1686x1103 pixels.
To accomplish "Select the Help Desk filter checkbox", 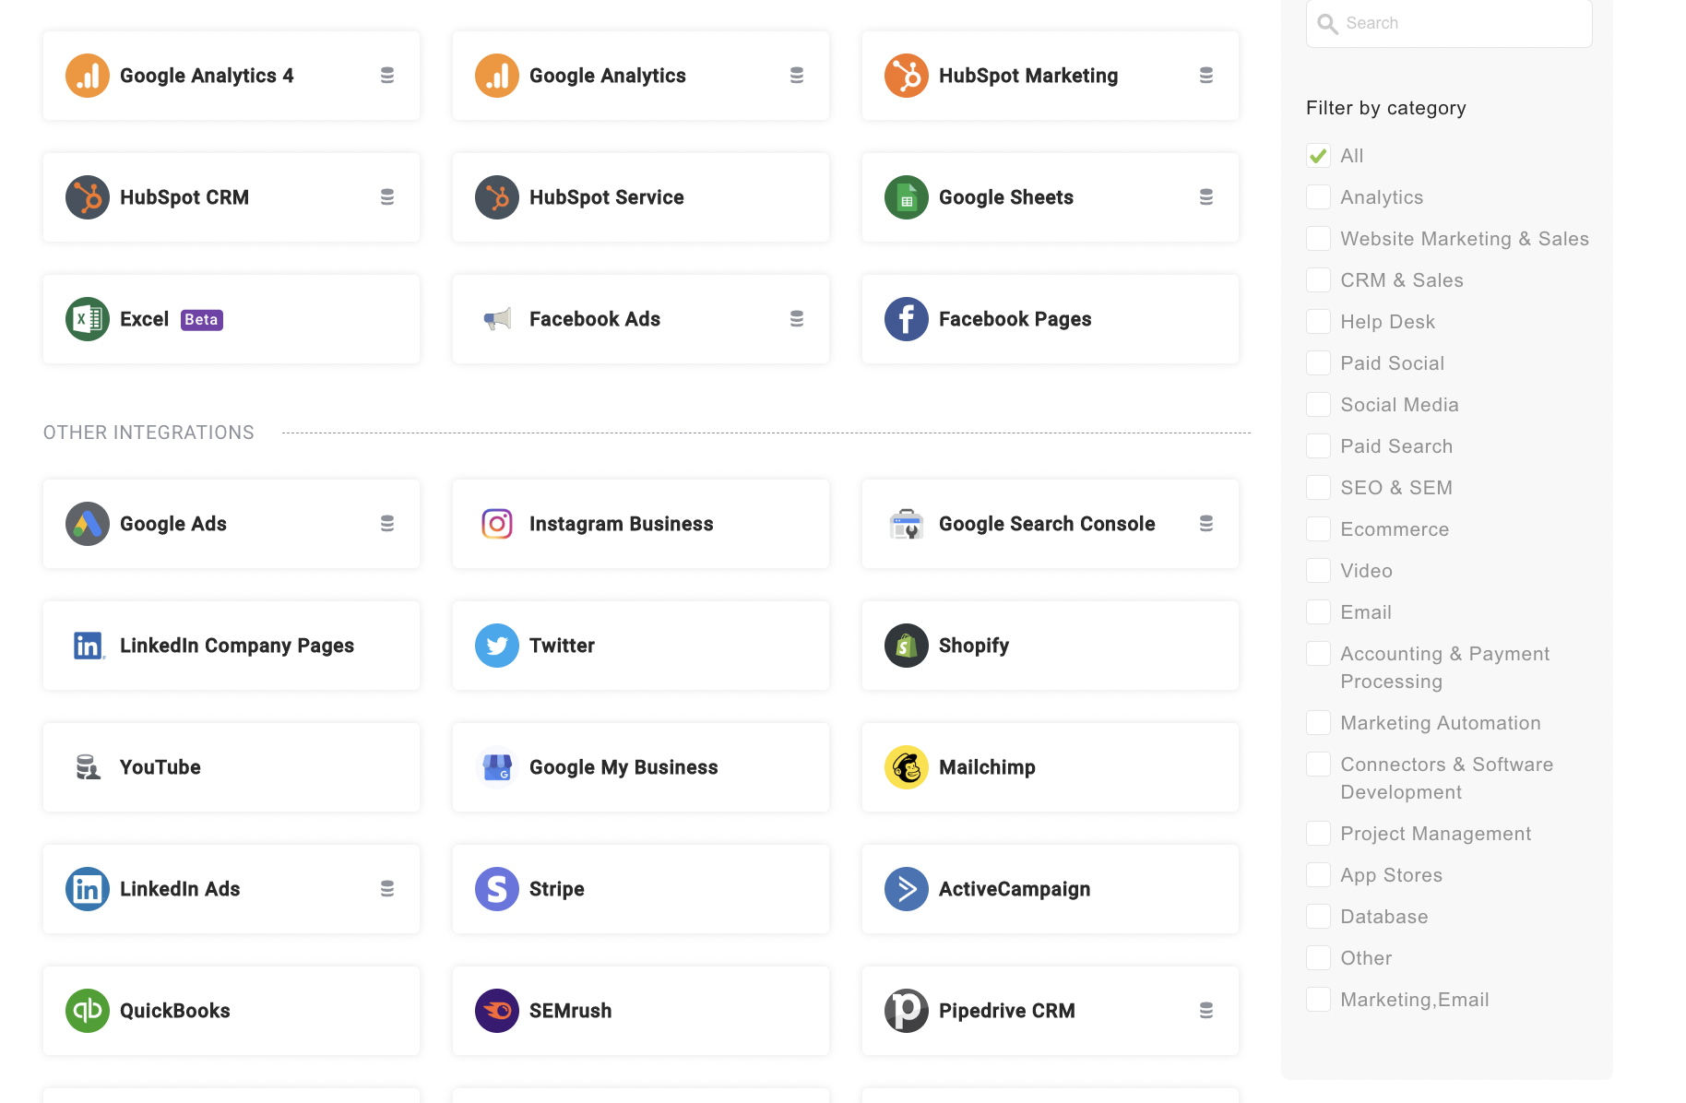I will 1319,322.
